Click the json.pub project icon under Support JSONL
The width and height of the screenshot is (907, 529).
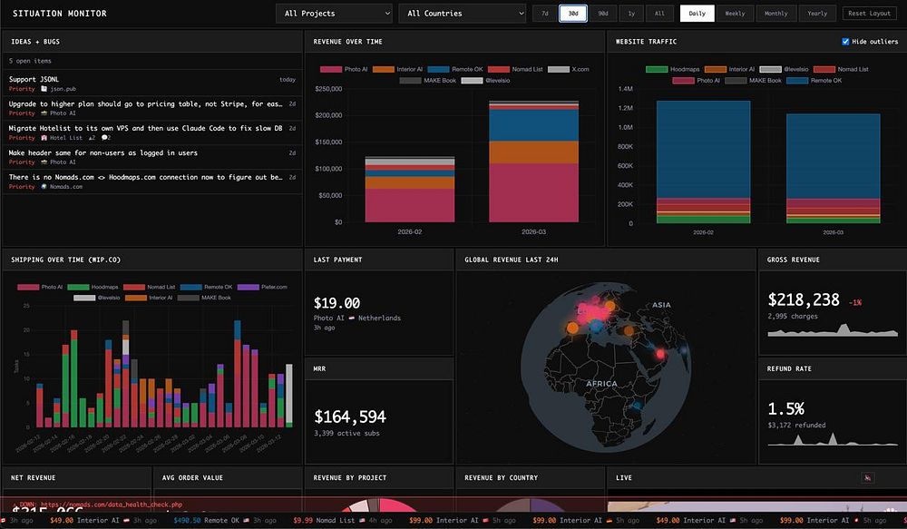pyautogui.click(x=44, y=89)
